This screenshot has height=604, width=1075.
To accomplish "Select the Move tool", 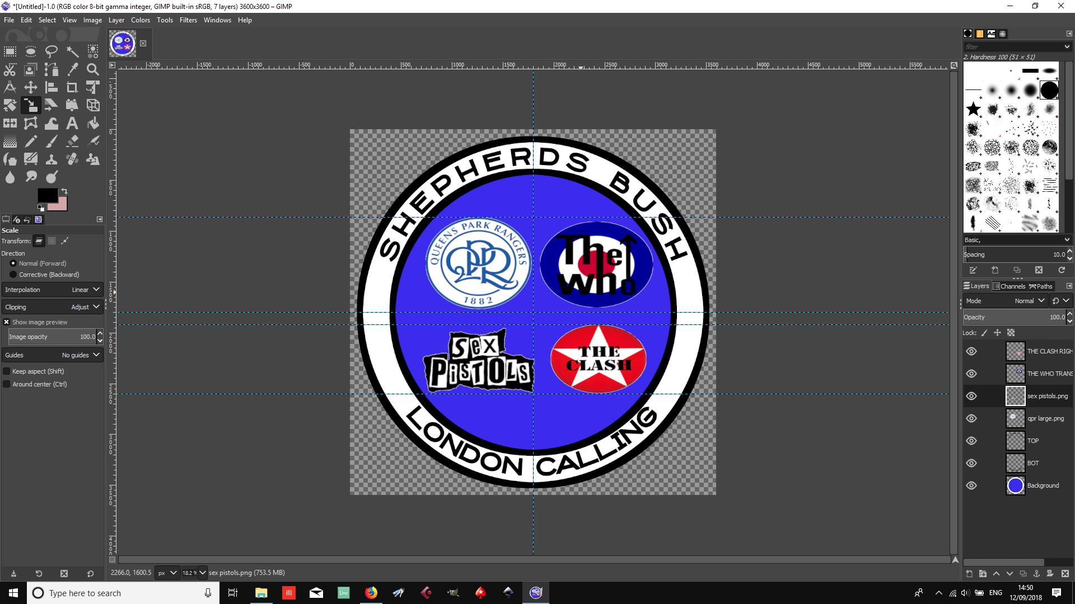I will pyautogui.click(x=31, y=87).
